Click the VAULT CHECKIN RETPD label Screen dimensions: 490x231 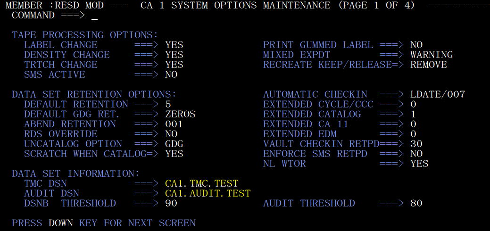321,144
